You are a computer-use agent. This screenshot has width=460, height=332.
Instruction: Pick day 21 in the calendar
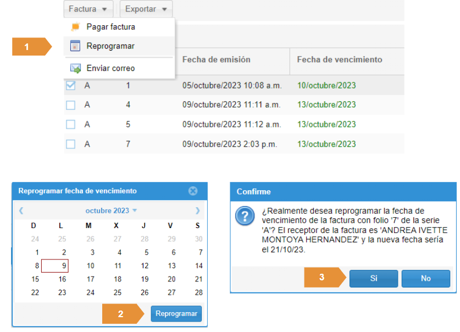(199, 279)
